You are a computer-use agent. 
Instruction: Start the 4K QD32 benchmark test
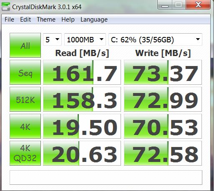25,153
